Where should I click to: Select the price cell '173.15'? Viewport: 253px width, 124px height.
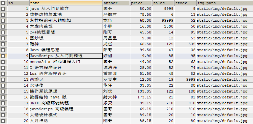click(x=141, y=97)
